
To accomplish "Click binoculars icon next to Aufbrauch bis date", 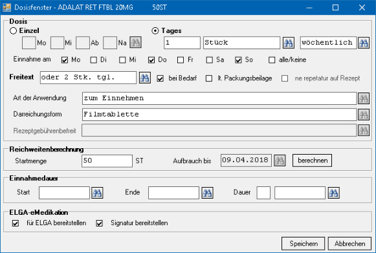I will (x=280, y=160).
